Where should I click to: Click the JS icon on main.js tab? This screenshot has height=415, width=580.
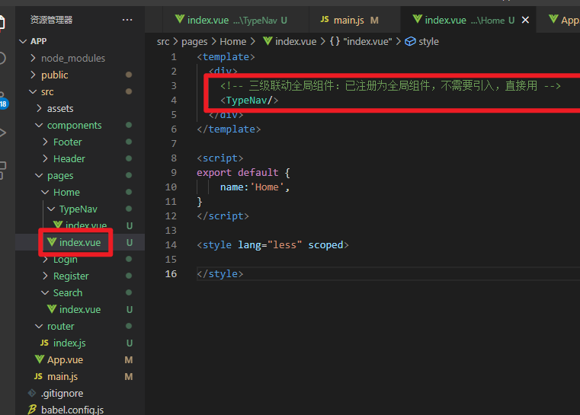(x=325, y=20)
